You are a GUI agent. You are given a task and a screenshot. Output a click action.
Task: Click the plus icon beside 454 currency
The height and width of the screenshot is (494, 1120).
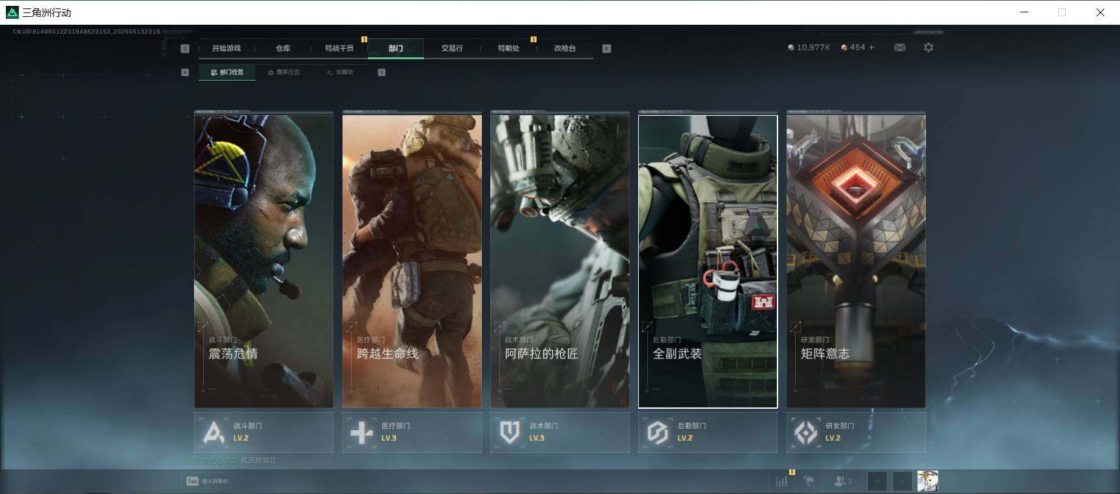(x=872, y=48)
